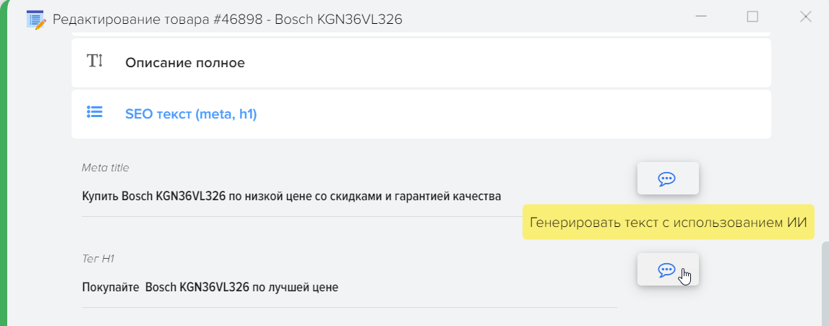Click the list icon beside SEO текст

tap(95, 113)
